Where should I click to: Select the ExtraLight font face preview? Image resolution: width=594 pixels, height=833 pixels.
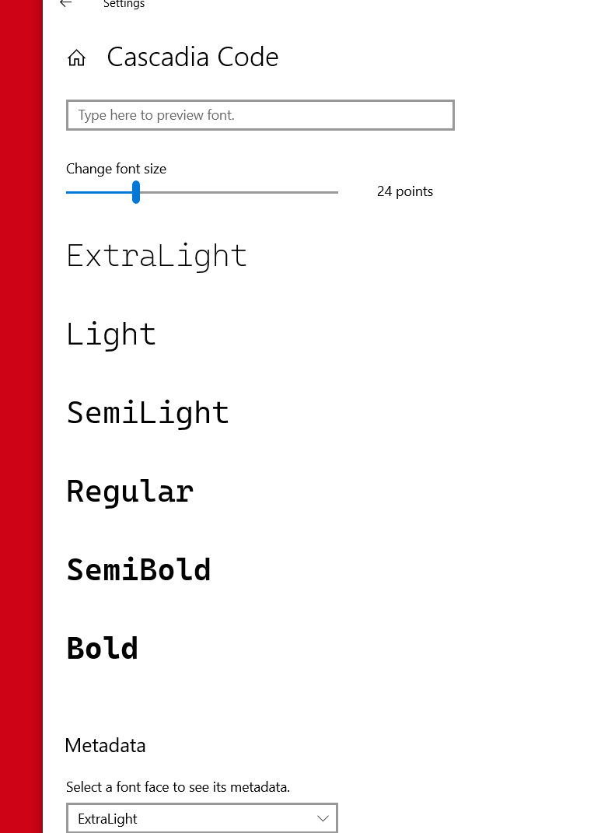(x=156, y=255)
